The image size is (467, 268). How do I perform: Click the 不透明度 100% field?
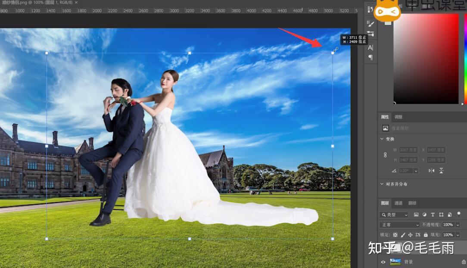coord(448,225)
